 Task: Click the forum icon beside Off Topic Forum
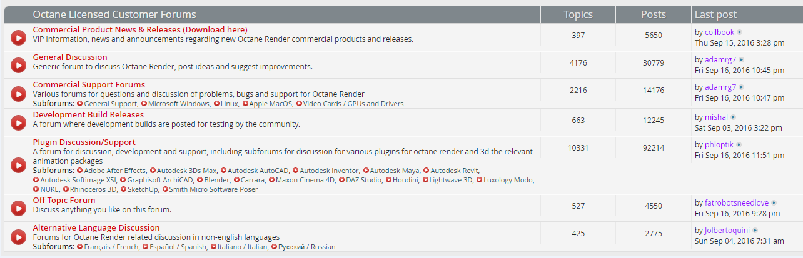pyautogui.click(x=18, y=208)
